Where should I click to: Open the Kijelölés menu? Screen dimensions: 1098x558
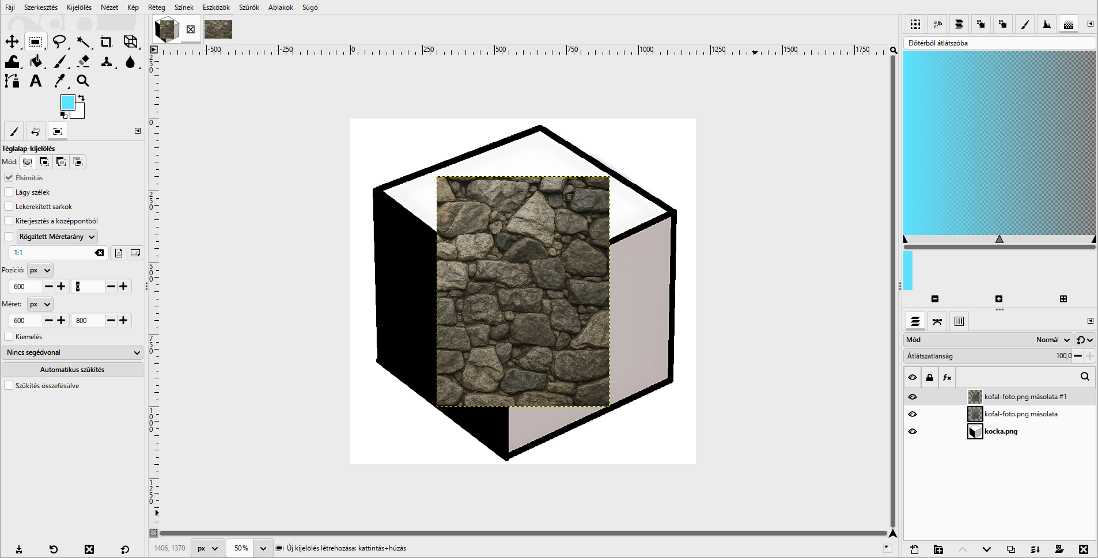tap(79, 7)
